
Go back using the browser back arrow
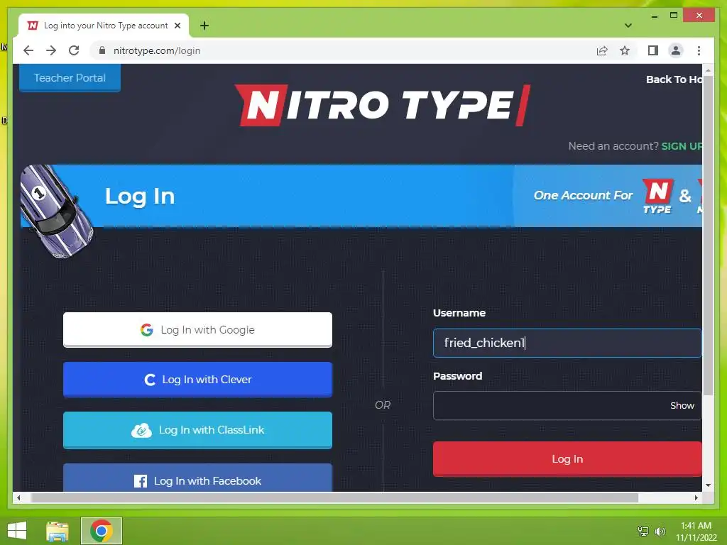[x=28, y=50]
